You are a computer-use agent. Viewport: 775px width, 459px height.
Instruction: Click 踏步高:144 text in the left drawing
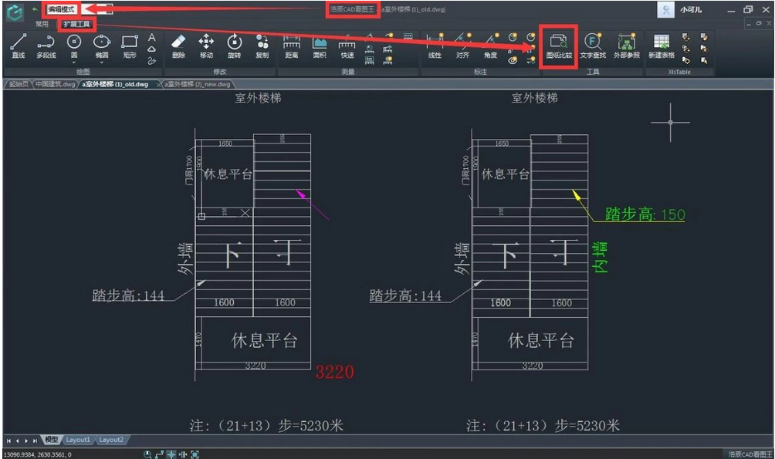[128, 295]
